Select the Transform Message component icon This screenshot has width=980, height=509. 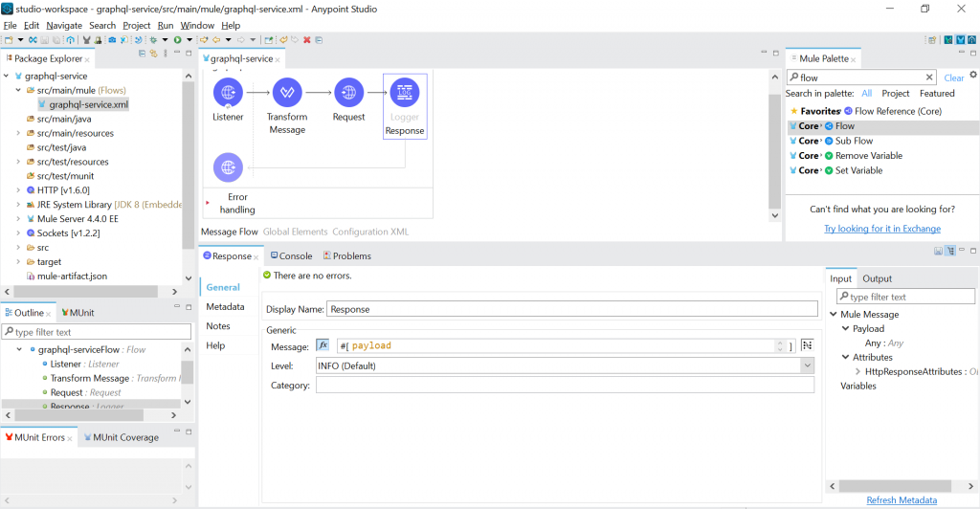coord(287,93)
